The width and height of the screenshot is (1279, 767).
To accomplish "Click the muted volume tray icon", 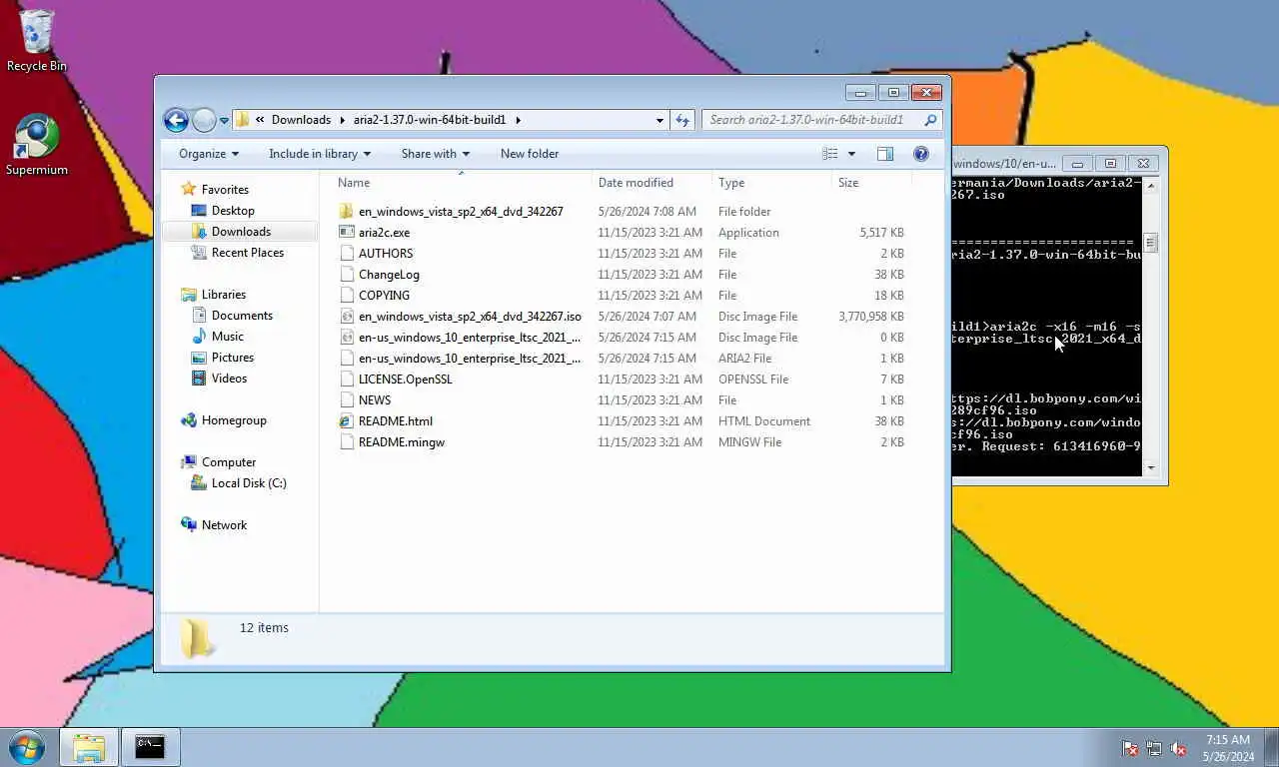I will pos(1178,748).
